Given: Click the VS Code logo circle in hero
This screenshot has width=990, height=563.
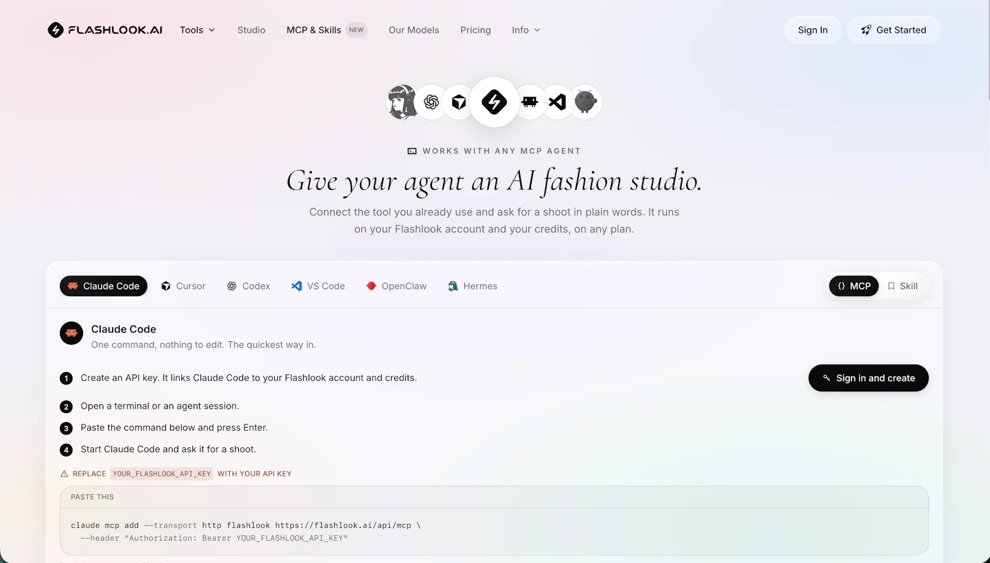Looking at the screenshot, I should pyautogui.click(x=557, y=102).
